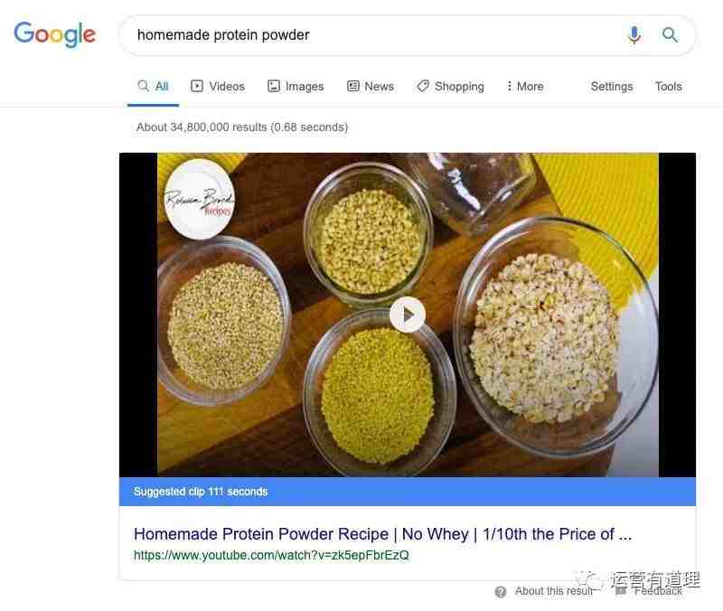The width and height of the screenshot is (723, 611).
Task: Expand the More search categories menu
Action: point(525,86)
